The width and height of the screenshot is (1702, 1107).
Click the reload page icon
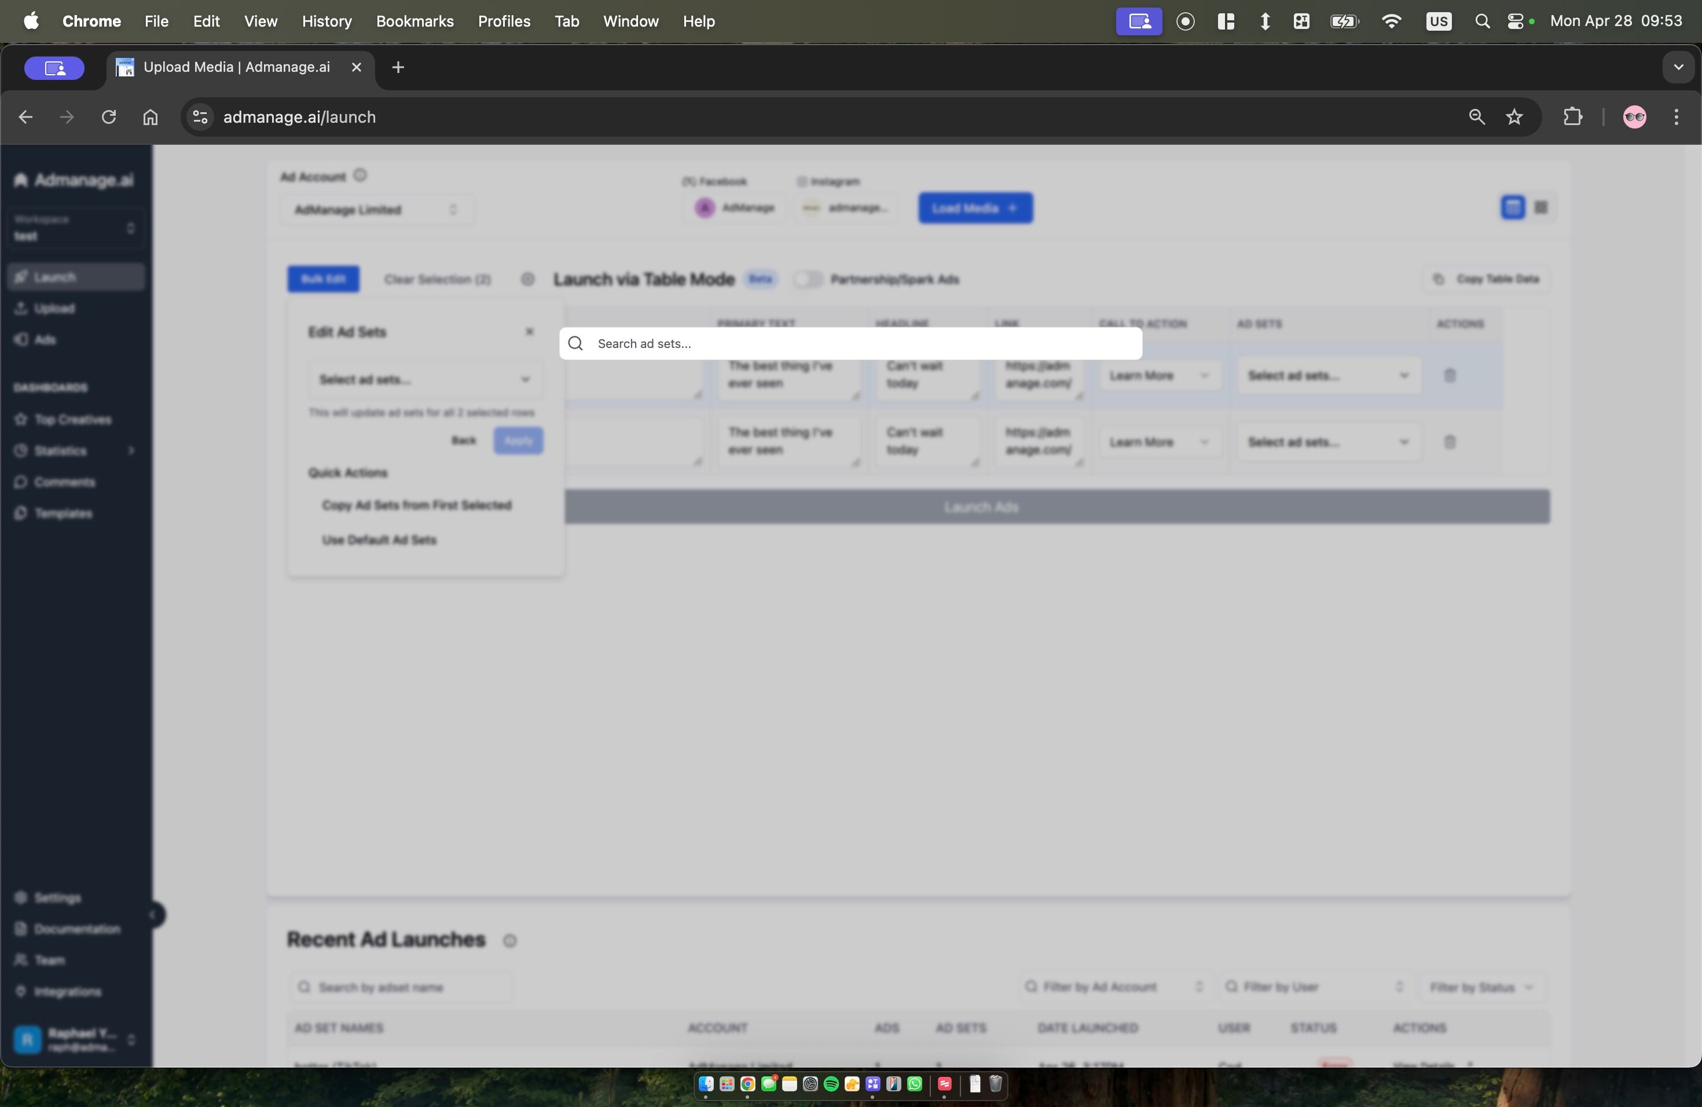click(109, 116)
